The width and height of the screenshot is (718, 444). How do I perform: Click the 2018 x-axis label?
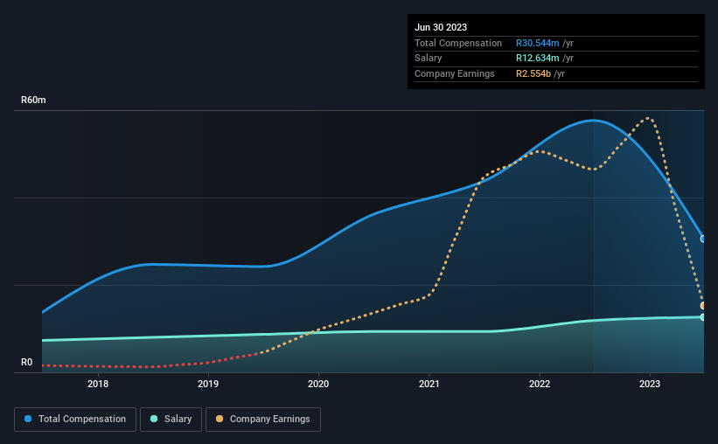point(98,384)
